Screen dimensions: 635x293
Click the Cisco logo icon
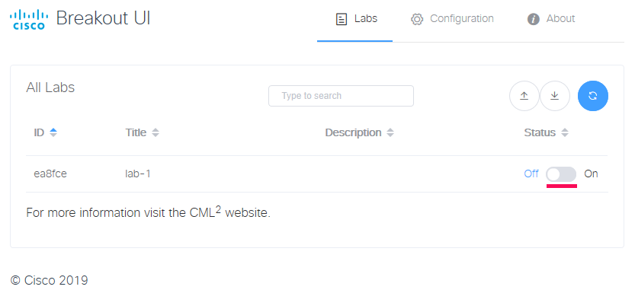click(29, 20)
